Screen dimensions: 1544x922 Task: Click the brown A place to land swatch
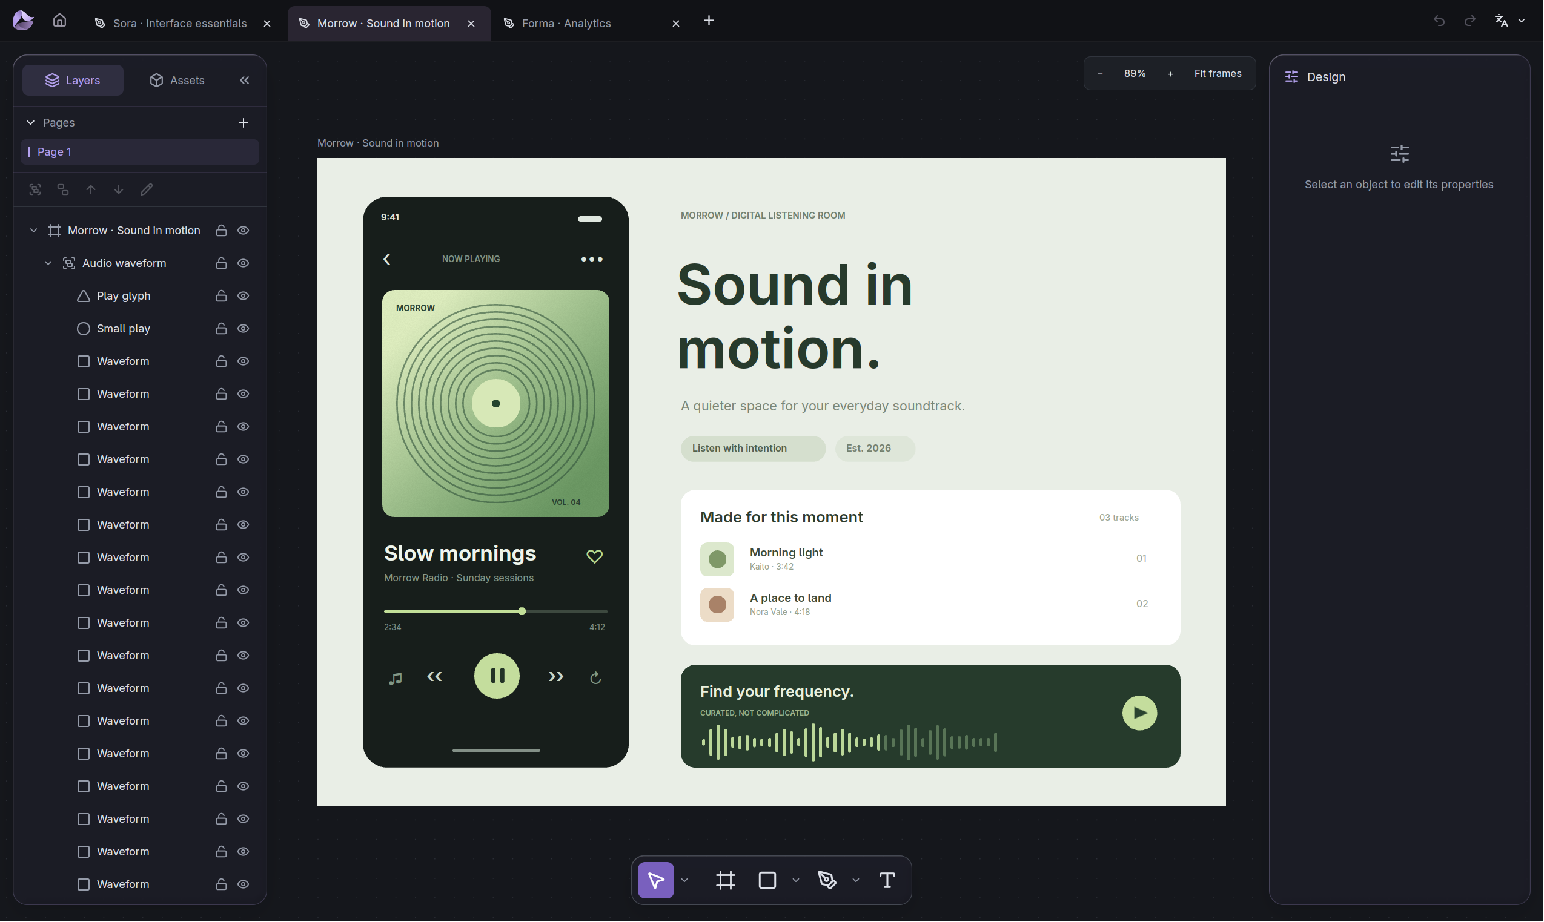[x=717, y=605]
